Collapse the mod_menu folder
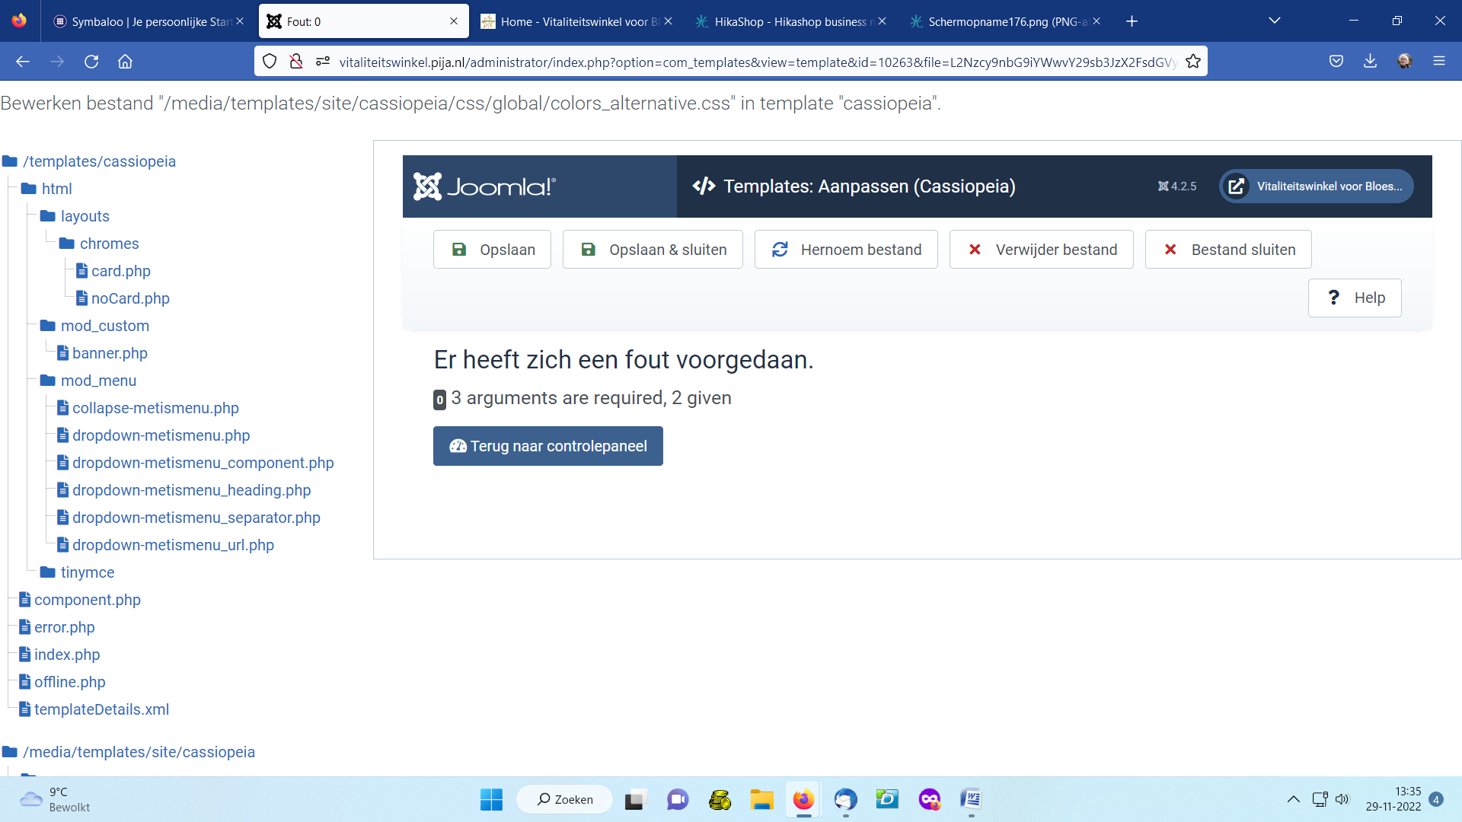The height and width of the screenshot is (822, 1462). [x=98, y=381]
